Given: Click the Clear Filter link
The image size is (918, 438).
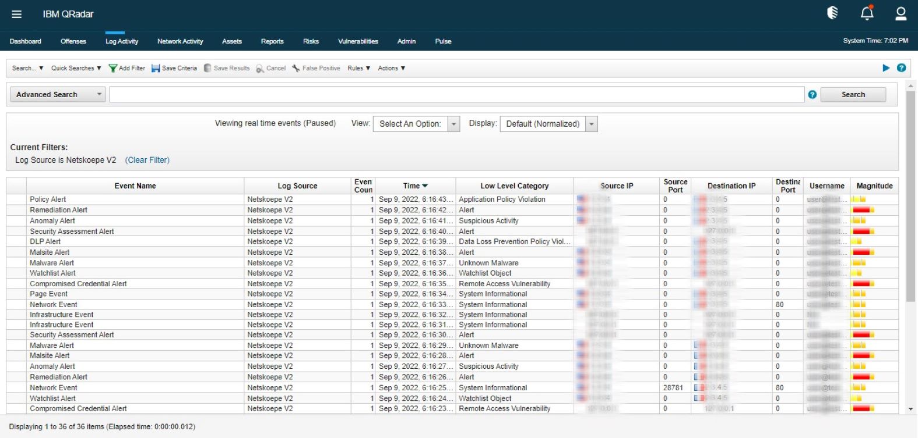Looking at the screenshot, I should (x=147, y=160).
